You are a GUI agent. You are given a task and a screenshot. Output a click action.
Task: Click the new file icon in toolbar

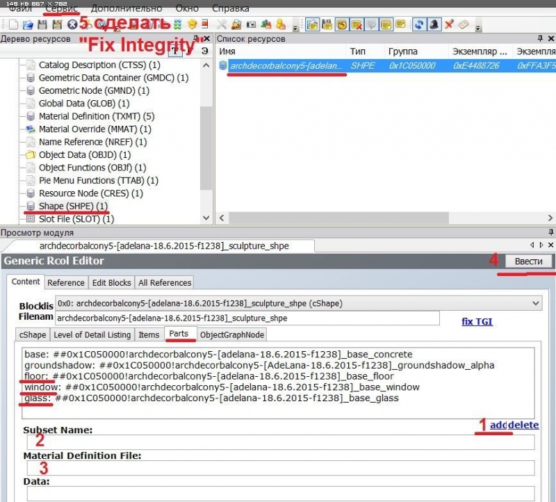click(13, 24)
